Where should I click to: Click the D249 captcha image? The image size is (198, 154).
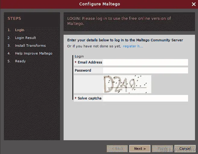coord(127,84)
